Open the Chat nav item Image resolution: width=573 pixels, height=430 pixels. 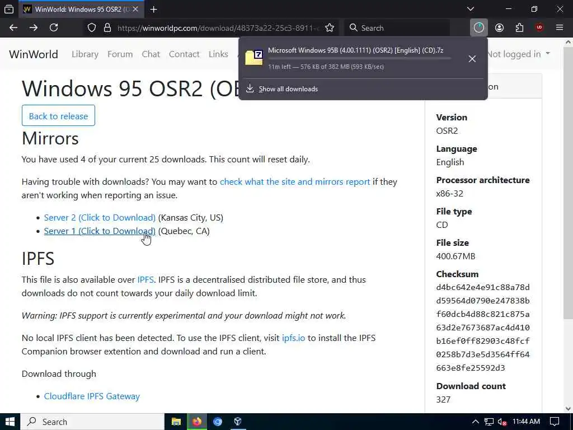click(151, 54)
